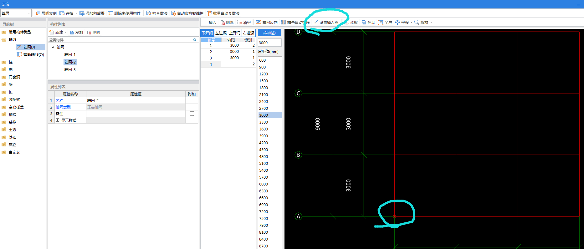584x249 pixels.
Task: Choose 600 from the common values list
Action: pyautogui.click(x=270, y=60)
